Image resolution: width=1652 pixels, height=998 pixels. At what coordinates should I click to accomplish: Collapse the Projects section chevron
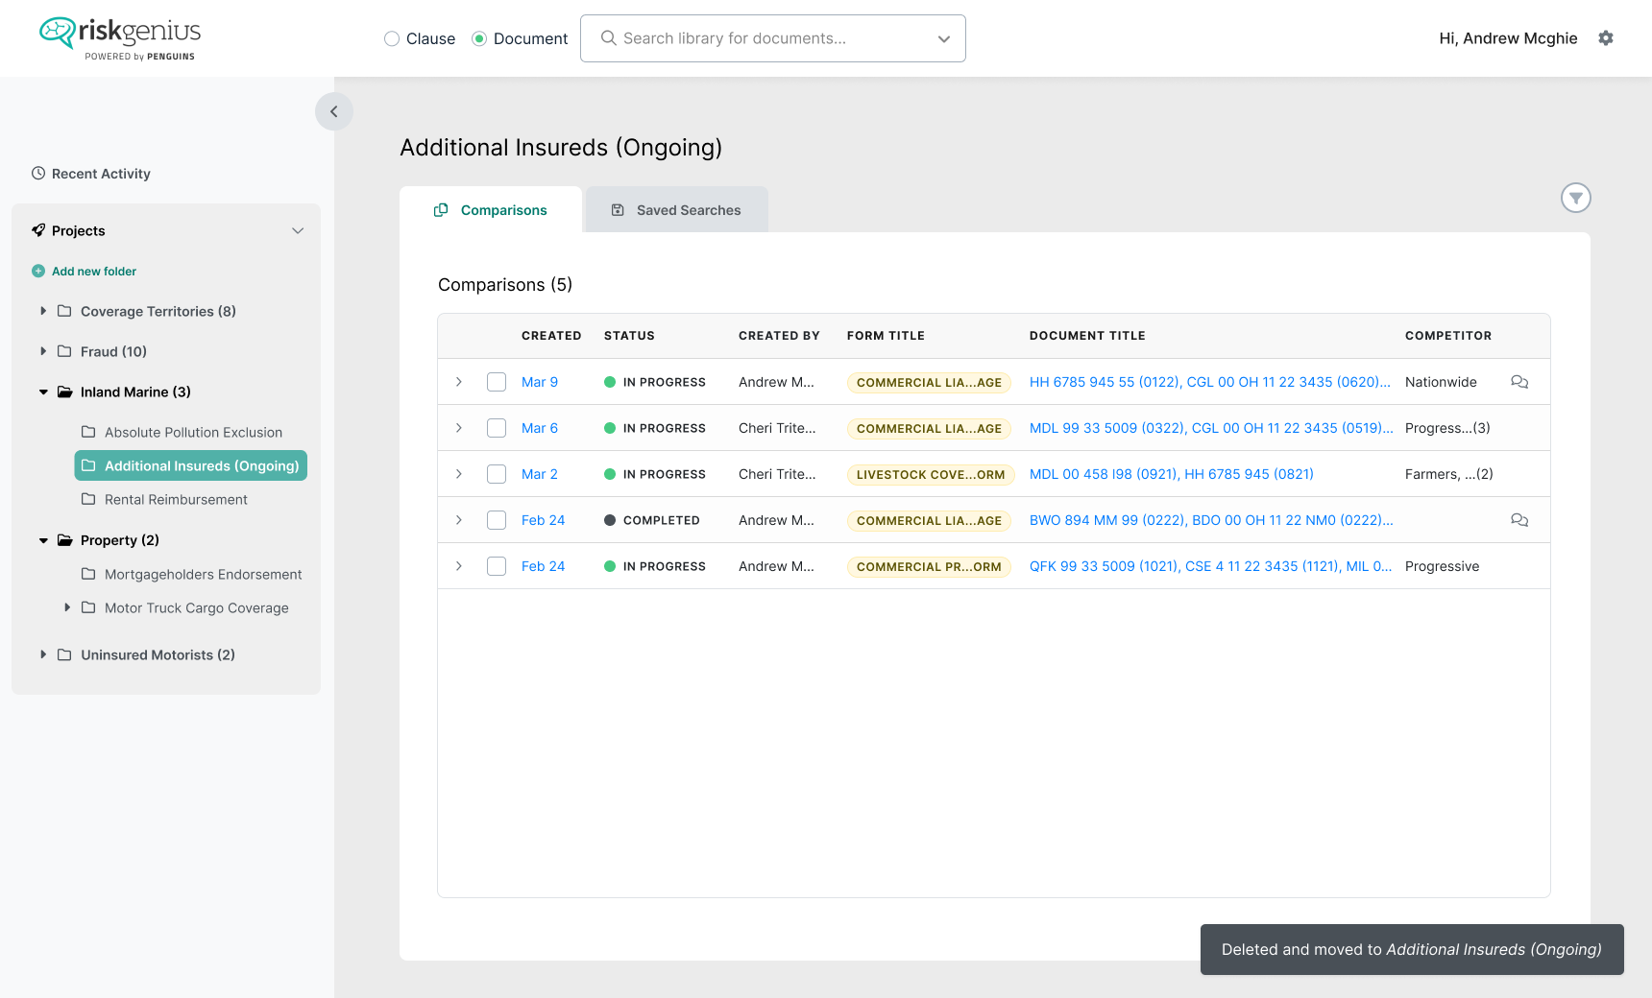298,230
